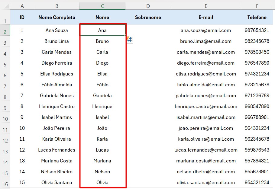Select Nome cell 'Ana'
The height and width of the screenshot is (189, 275).
click(102, 30)
